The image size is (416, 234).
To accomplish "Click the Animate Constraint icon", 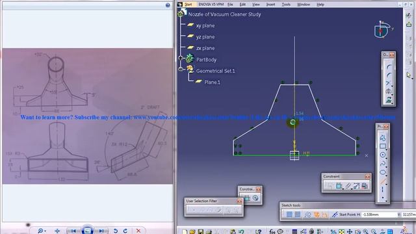I will 356,186.
